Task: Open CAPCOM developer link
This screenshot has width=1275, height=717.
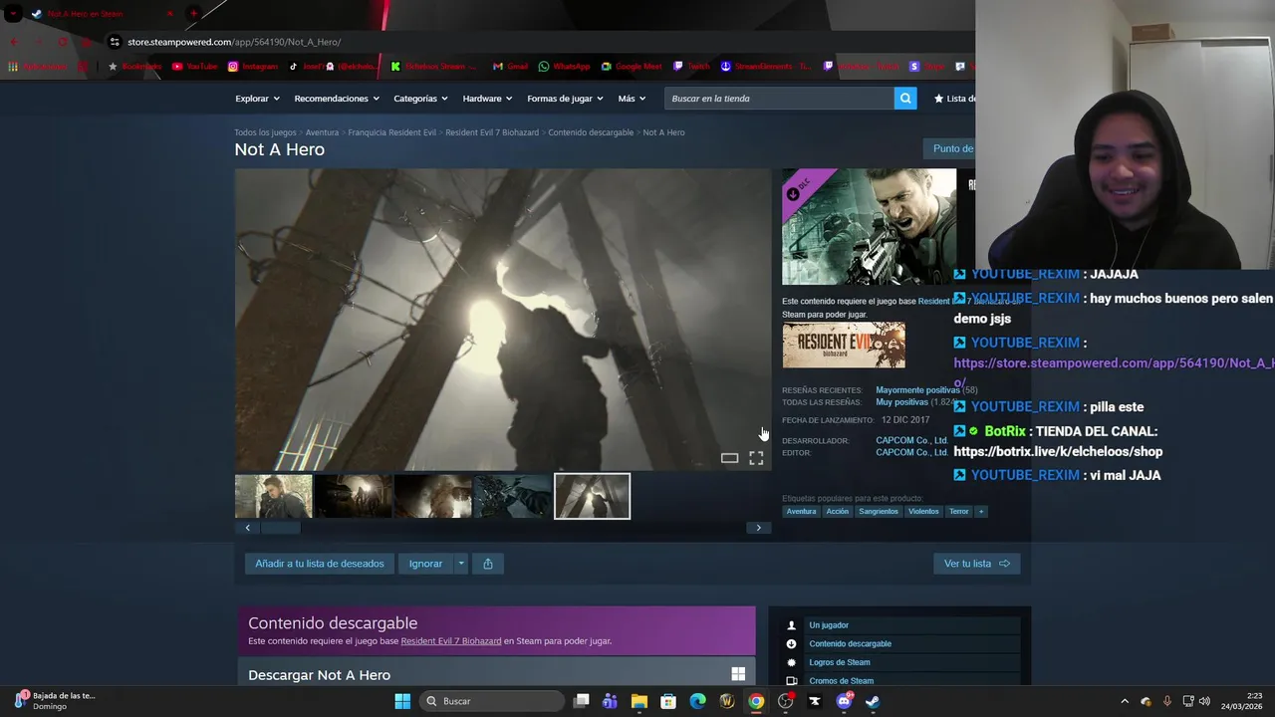Action: (911, 440)
